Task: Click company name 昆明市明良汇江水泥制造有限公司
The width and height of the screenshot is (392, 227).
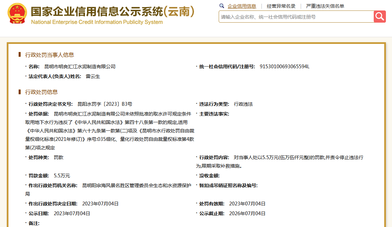Action: tap(80, 67)
